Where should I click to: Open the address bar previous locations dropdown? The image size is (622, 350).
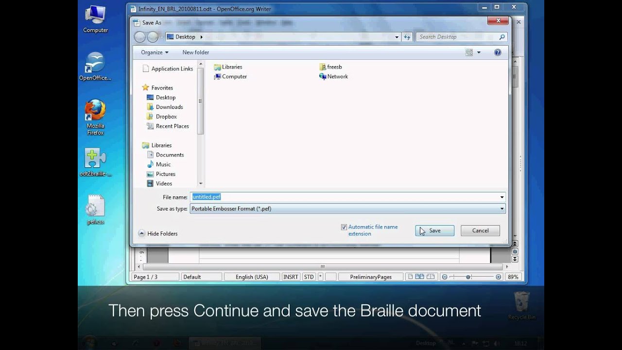pos(397,37)
